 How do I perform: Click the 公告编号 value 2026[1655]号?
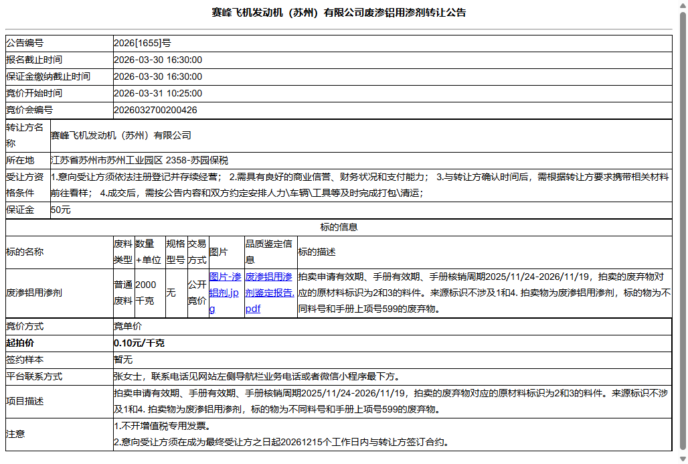(x=143, y=42)
